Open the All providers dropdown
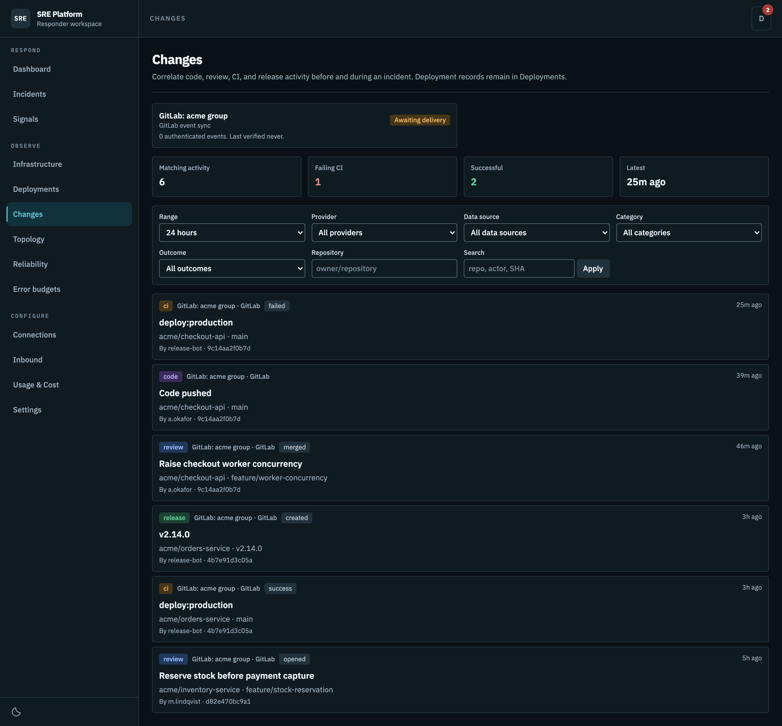This screenshot has height=726, width=782. tap(384, 233)
